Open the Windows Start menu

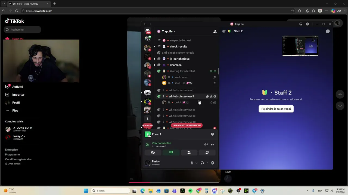[86, 191]
